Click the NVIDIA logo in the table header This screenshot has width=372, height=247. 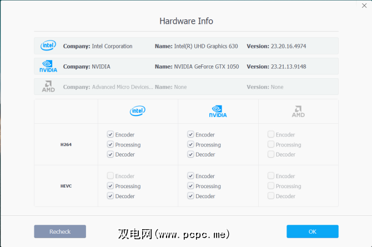[218, 111]
